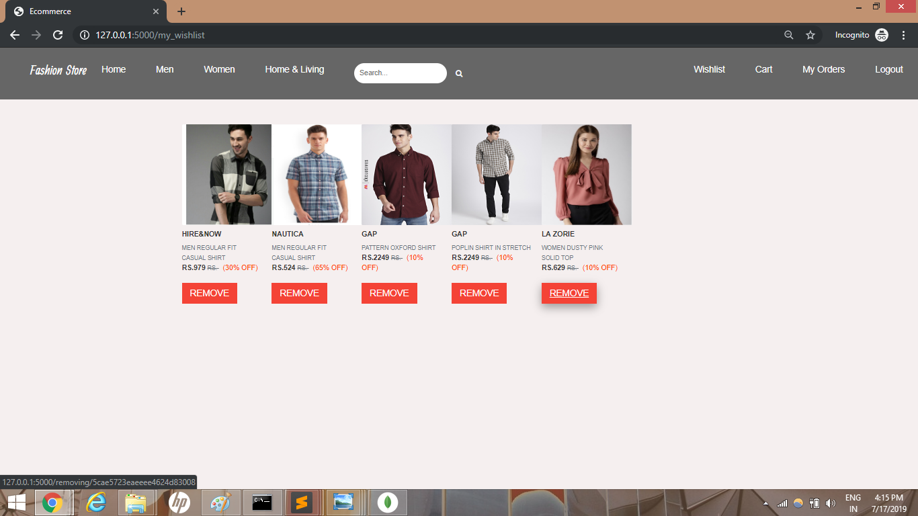
Task: Launch Internet Explorer from taskbar
Action: point(97,503)
